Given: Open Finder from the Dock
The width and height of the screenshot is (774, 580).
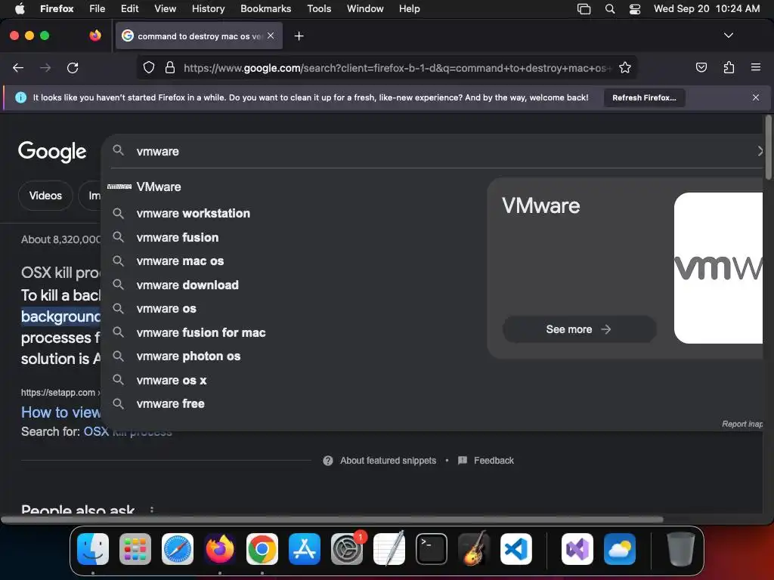Looking at the screenshot, I should [93, 549].
